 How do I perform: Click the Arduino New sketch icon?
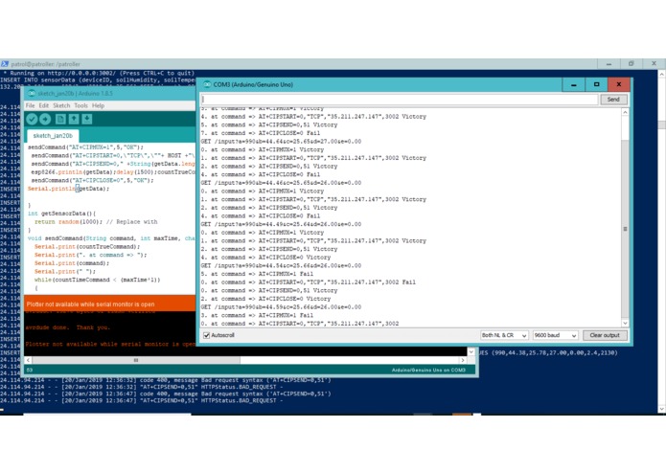[60, 119]
